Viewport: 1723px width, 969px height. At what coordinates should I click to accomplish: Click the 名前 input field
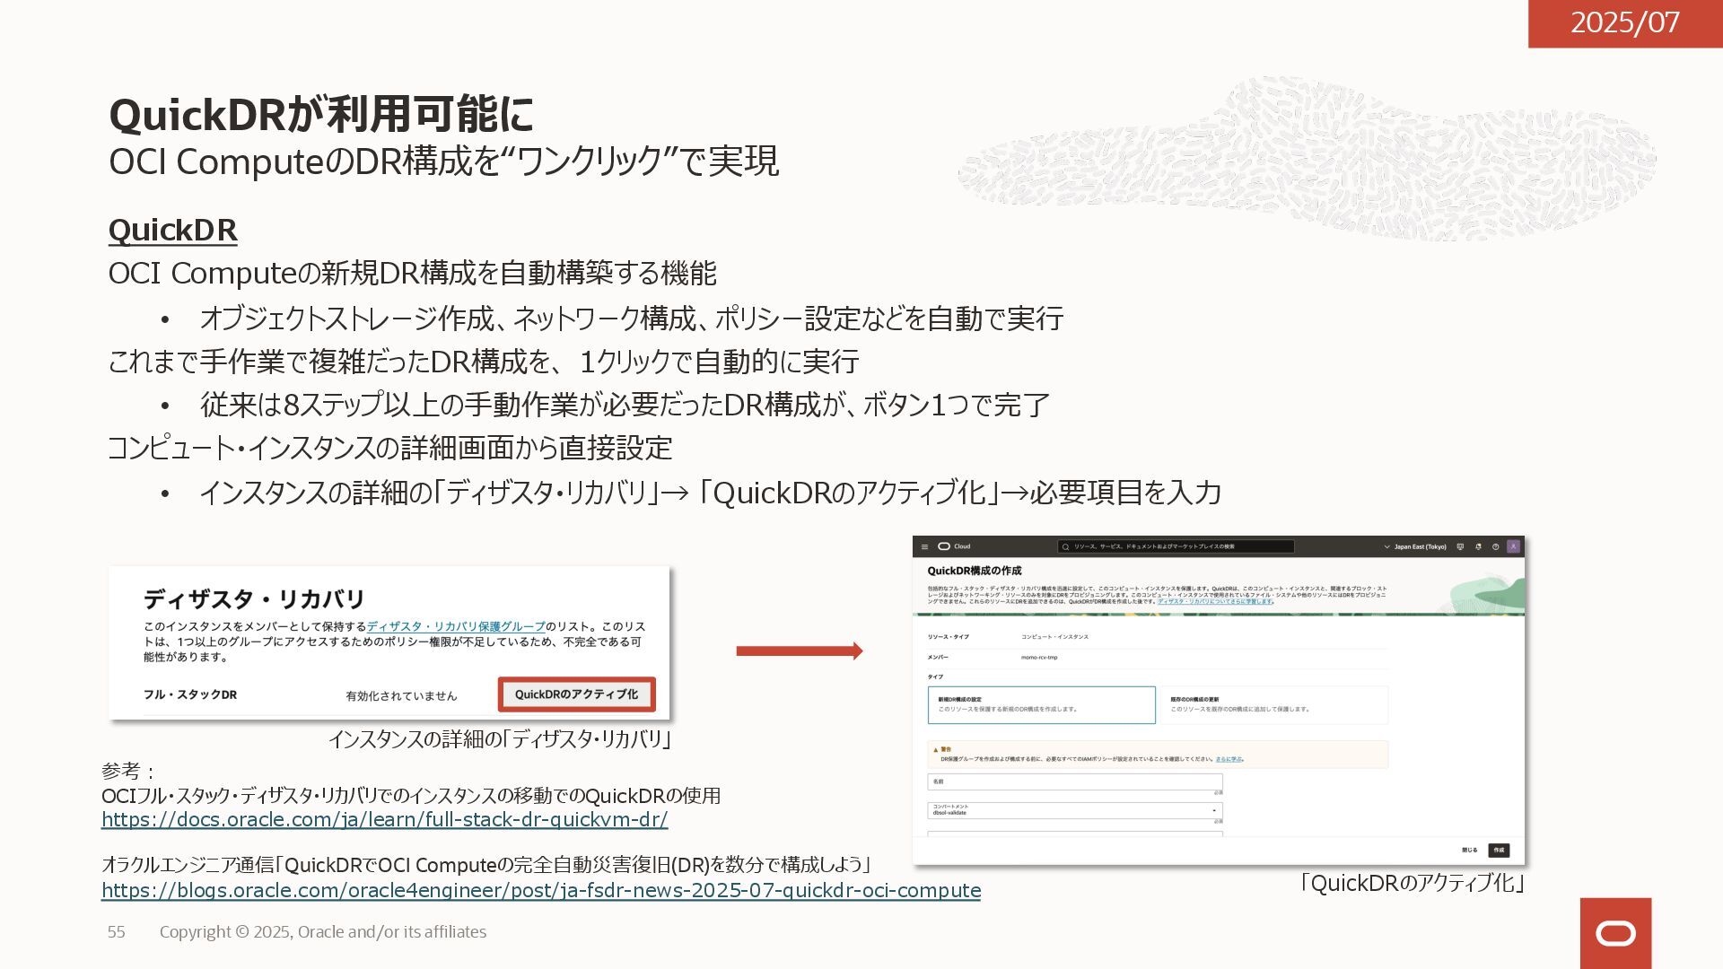tap(1074, 782)
